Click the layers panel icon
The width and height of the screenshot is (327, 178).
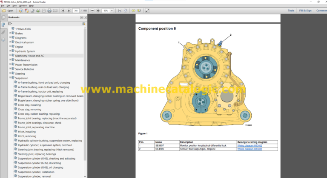[x=3, y=40]
